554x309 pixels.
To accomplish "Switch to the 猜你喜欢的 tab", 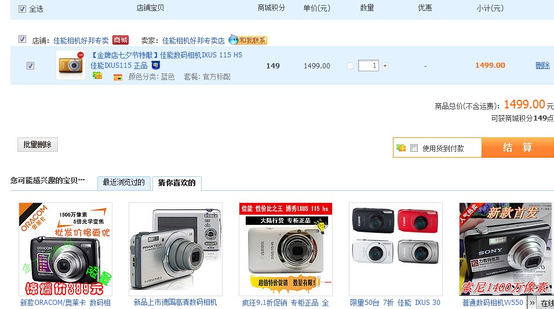I will click(177, 183).
